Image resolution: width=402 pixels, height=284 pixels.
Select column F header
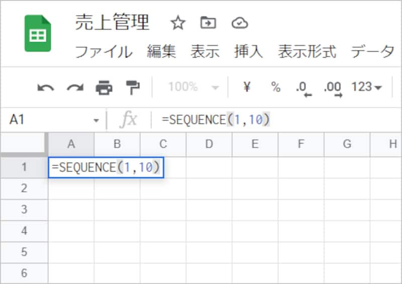point(301,144)
